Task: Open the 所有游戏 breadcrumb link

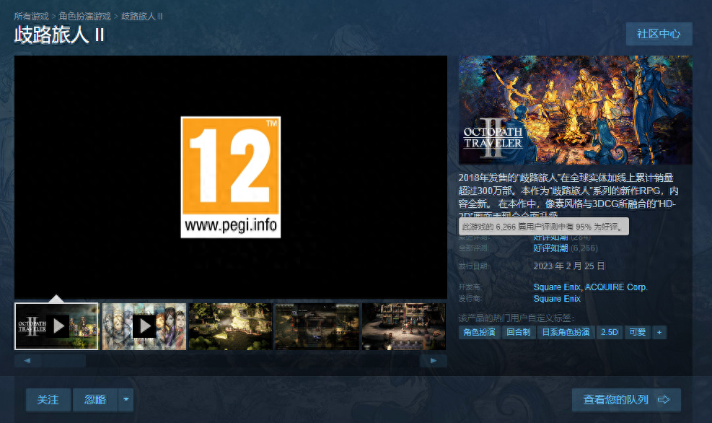Action: click(31, 17)
